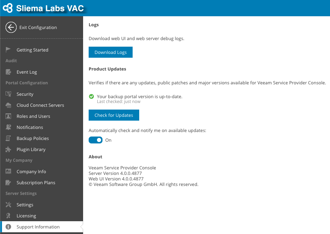Click the Roles and Users person icon

tap(8, 116)
